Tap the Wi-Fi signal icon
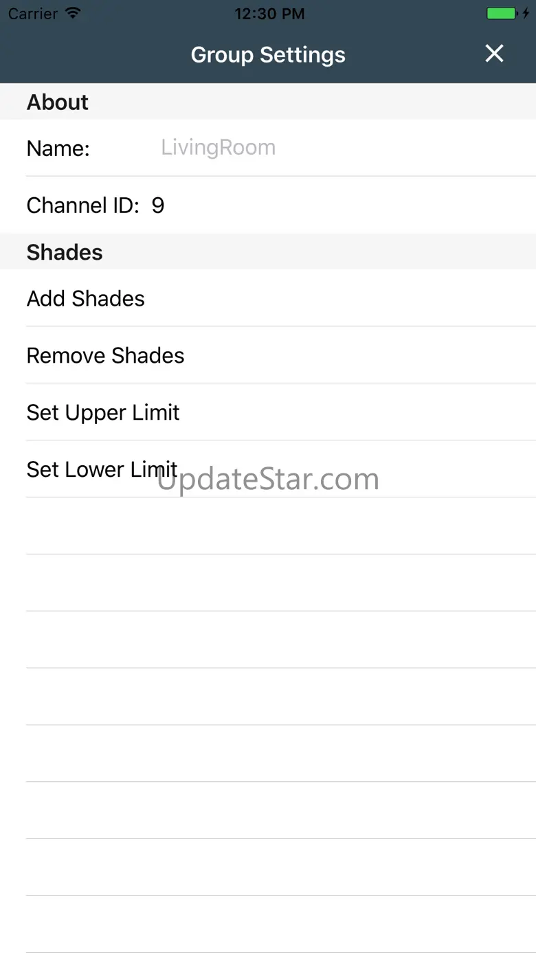Screen dimensions: 536x953 [72, 13]
